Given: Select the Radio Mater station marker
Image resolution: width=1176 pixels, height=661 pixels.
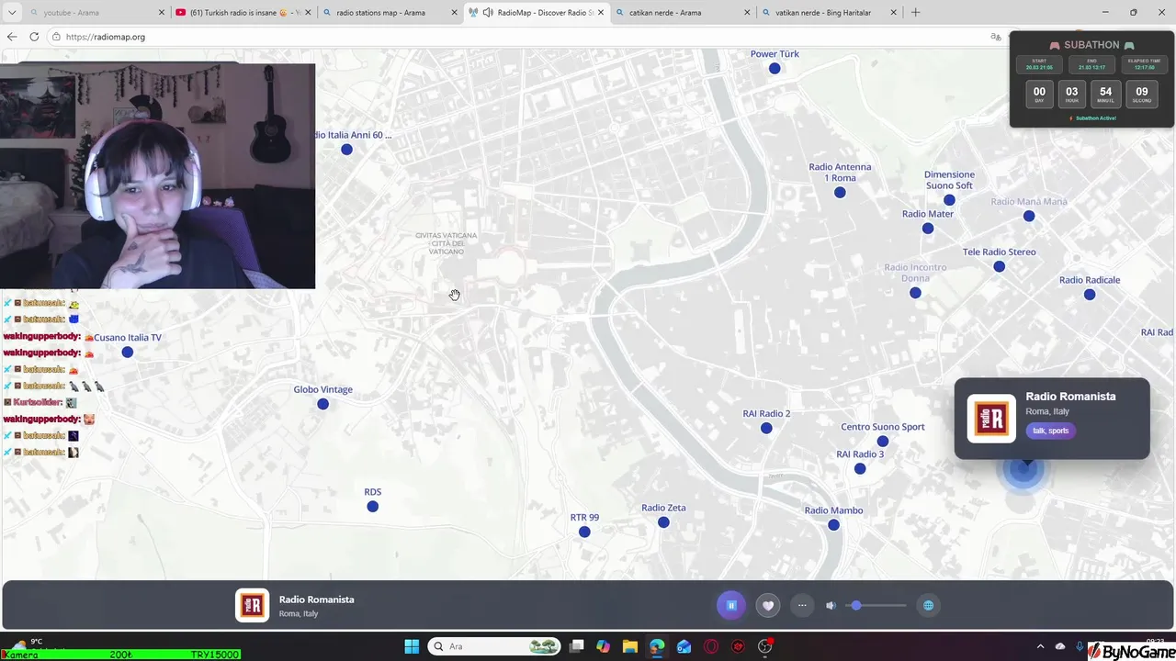Looking at the screenshot, I should coord(928,228).
